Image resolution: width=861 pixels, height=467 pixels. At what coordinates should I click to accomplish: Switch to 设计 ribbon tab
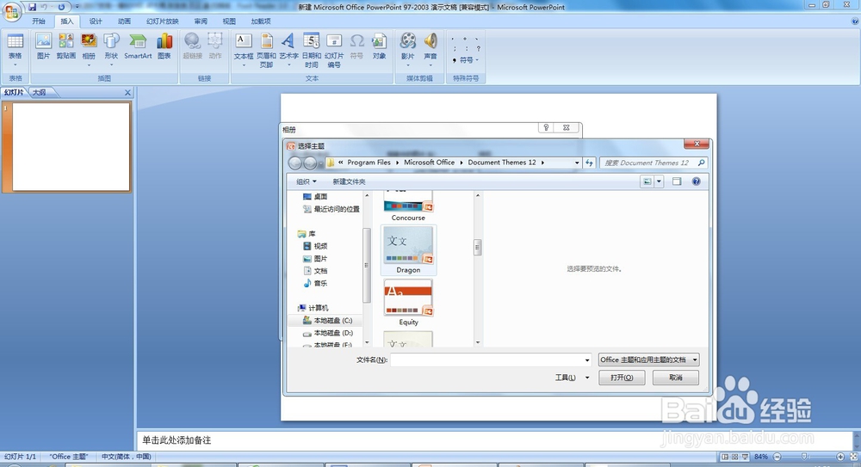(x=96, y=22)
